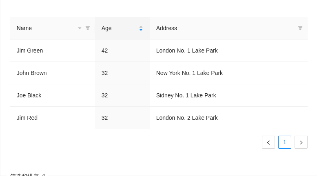This screenshot has height=176, width=317.
Task: Go to the next page arrow
Action: (x=301, y=142)
